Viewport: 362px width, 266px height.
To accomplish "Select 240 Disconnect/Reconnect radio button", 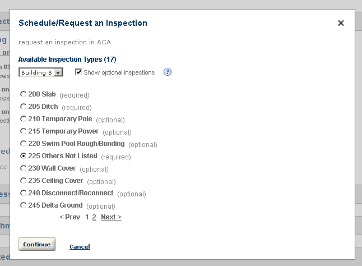I will coord(23,193).
